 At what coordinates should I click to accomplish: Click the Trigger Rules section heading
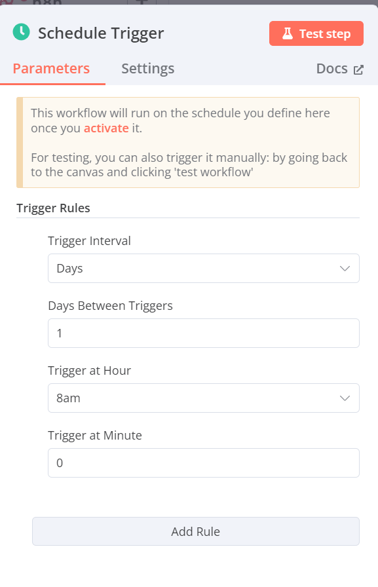(x=53, y=208)
